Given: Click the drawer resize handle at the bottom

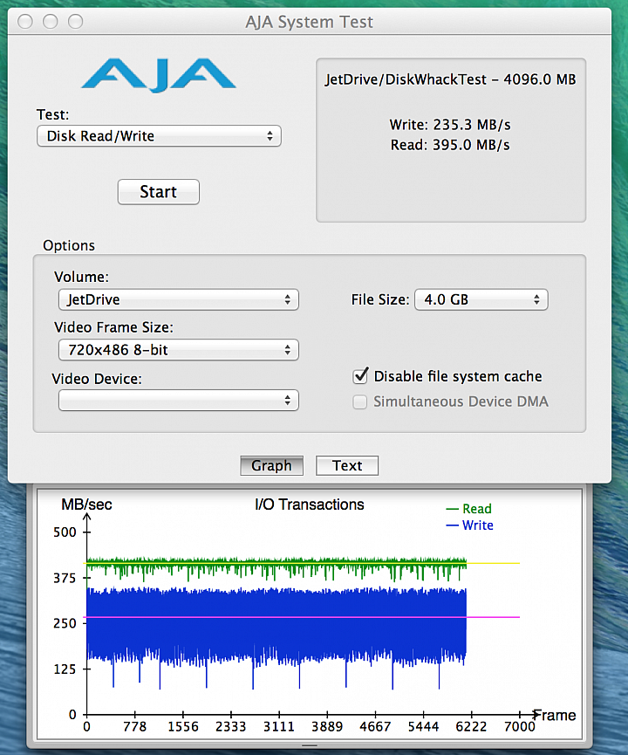Looking at the screenshot, I should (310, 746).
